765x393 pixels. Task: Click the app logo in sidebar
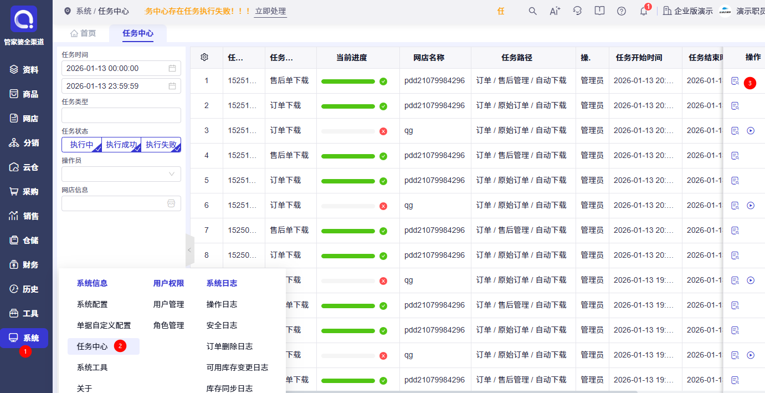pyautogui.click(x=24, y=19)
